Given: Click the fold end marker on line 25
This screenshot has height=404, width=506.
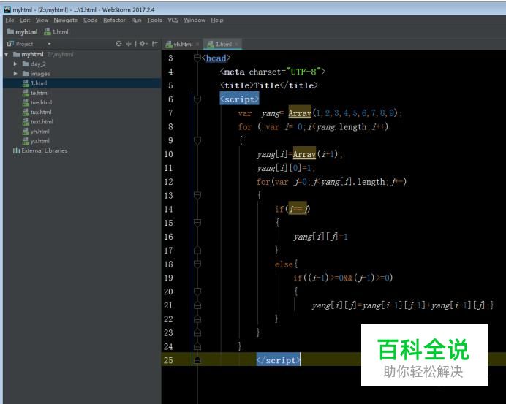Looking at the screenshot, I should point(197,360).
